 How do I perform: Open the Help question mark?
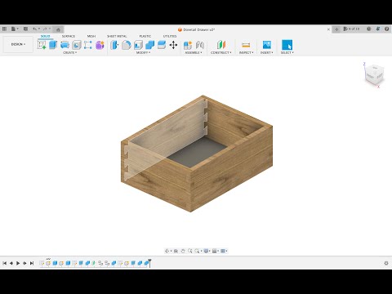[387, 29]
